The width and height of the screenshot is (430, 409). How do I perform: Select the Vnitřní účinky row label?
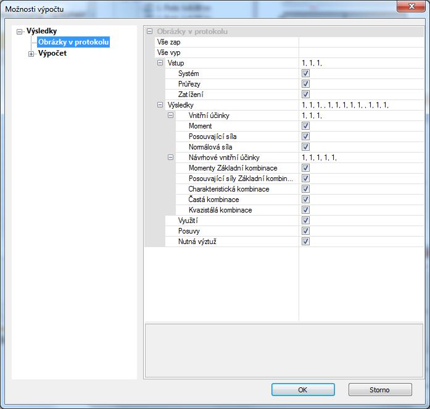pyautogui.click(x=209, y=116)
